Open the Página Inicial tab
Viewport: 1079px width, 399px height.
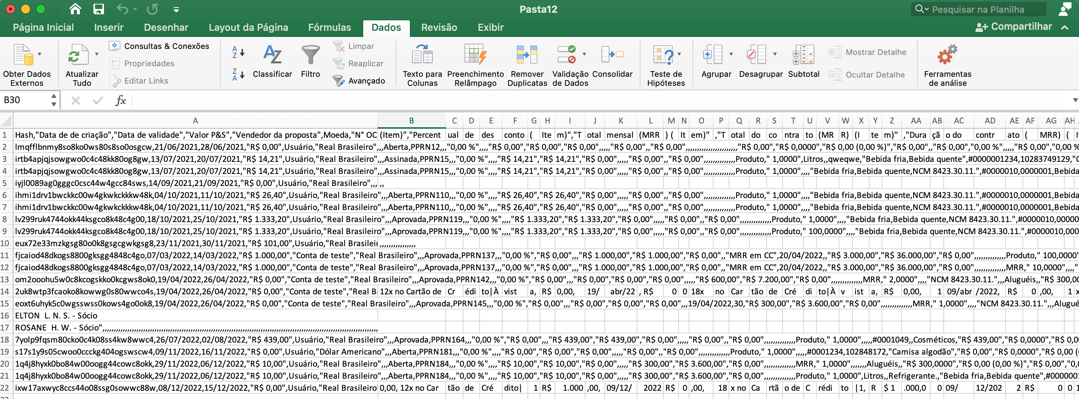click(43, 27)
